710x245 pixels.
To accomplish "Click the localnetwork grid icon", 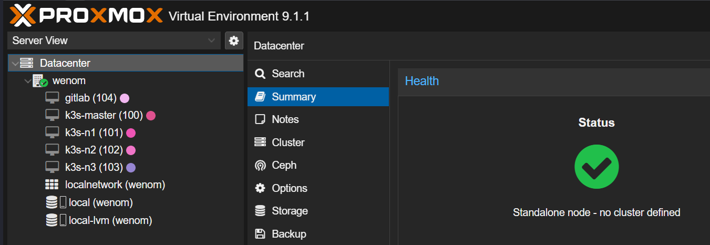I will click(x=52, y=185).
